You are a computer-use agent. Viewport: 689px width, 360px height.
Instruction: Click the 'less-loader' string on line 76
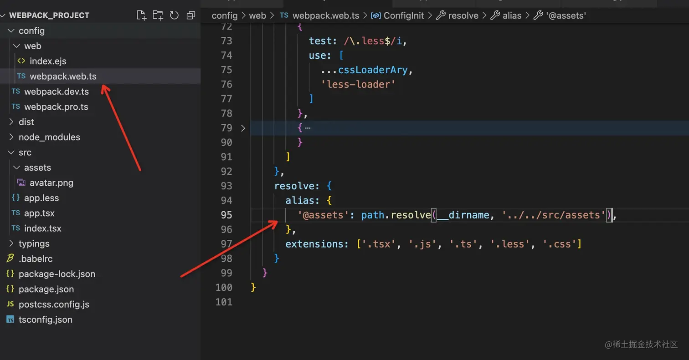point(358,84)
